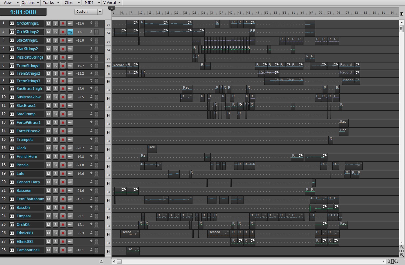Collapse the Piccolo track with its chevron
The width and height of the screenshot is (405, 265).
click(x=91, y=165)
